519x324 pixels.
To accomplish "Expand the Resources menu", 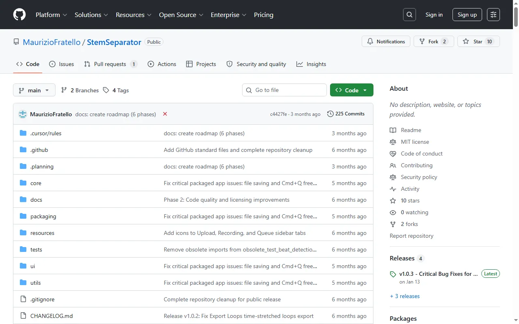I will click(x=133, y=15).
